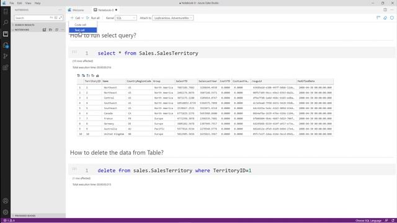Click the 'How to delete the data from Table?' heading
397x223 pixels.
click(x=117, y=152)
